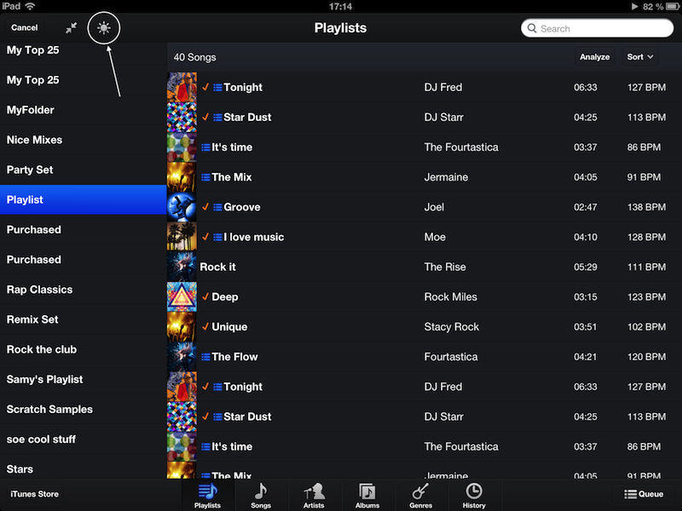This screenshot has height=511, width=682.
Task: Toggle the checkmark next to Unique
Action: [x=205, y=326]
